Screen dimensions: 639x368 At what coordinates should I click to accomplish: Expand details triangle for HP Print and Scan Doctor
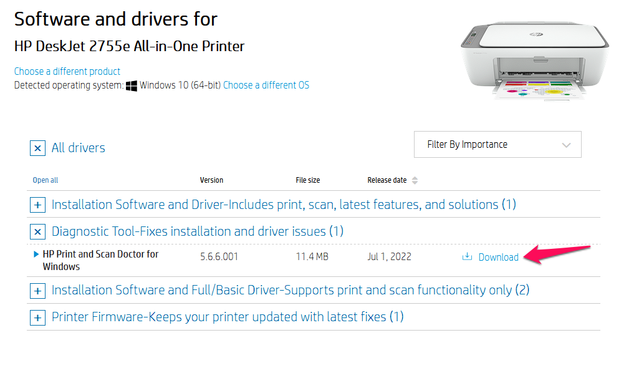(x=36, y=254)
